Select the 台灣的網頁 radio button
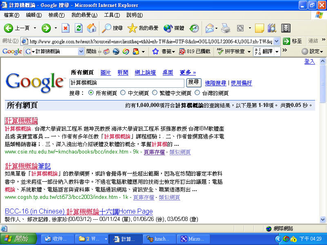The width and height of the screenshot is (327, 245). point(197,93)
